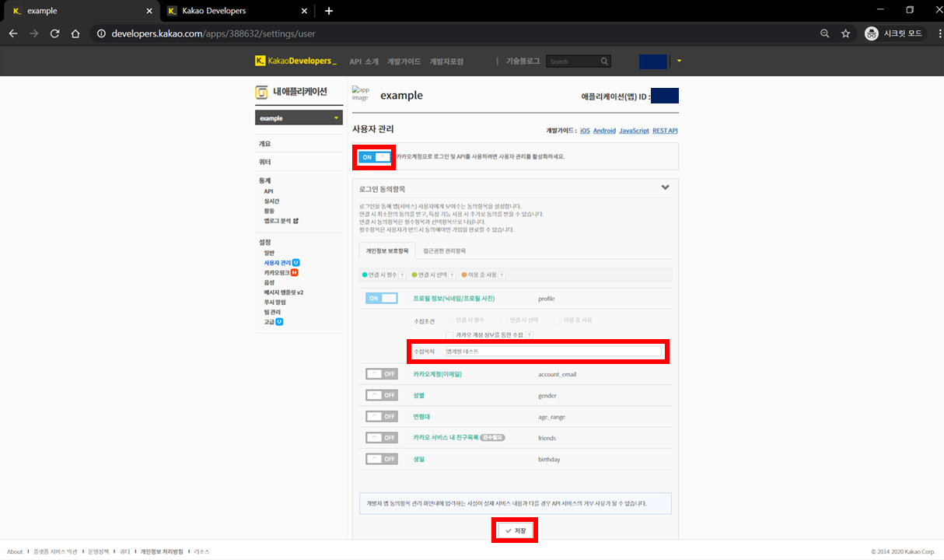Click help icon next to 카카오 계정 정보를 통한 수집
944x560 pixels.
(x=530, y=334)
